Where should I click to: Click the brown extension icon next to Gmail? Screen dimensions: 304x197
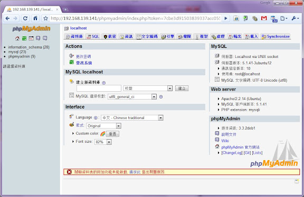(x=255, y=18)
